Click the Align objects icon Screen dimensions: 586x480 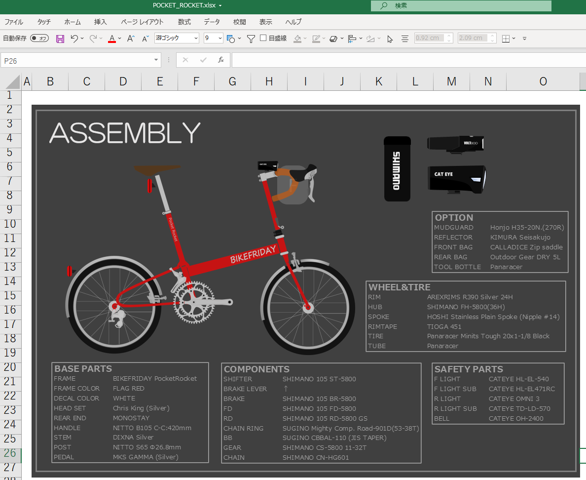(352, 39)
